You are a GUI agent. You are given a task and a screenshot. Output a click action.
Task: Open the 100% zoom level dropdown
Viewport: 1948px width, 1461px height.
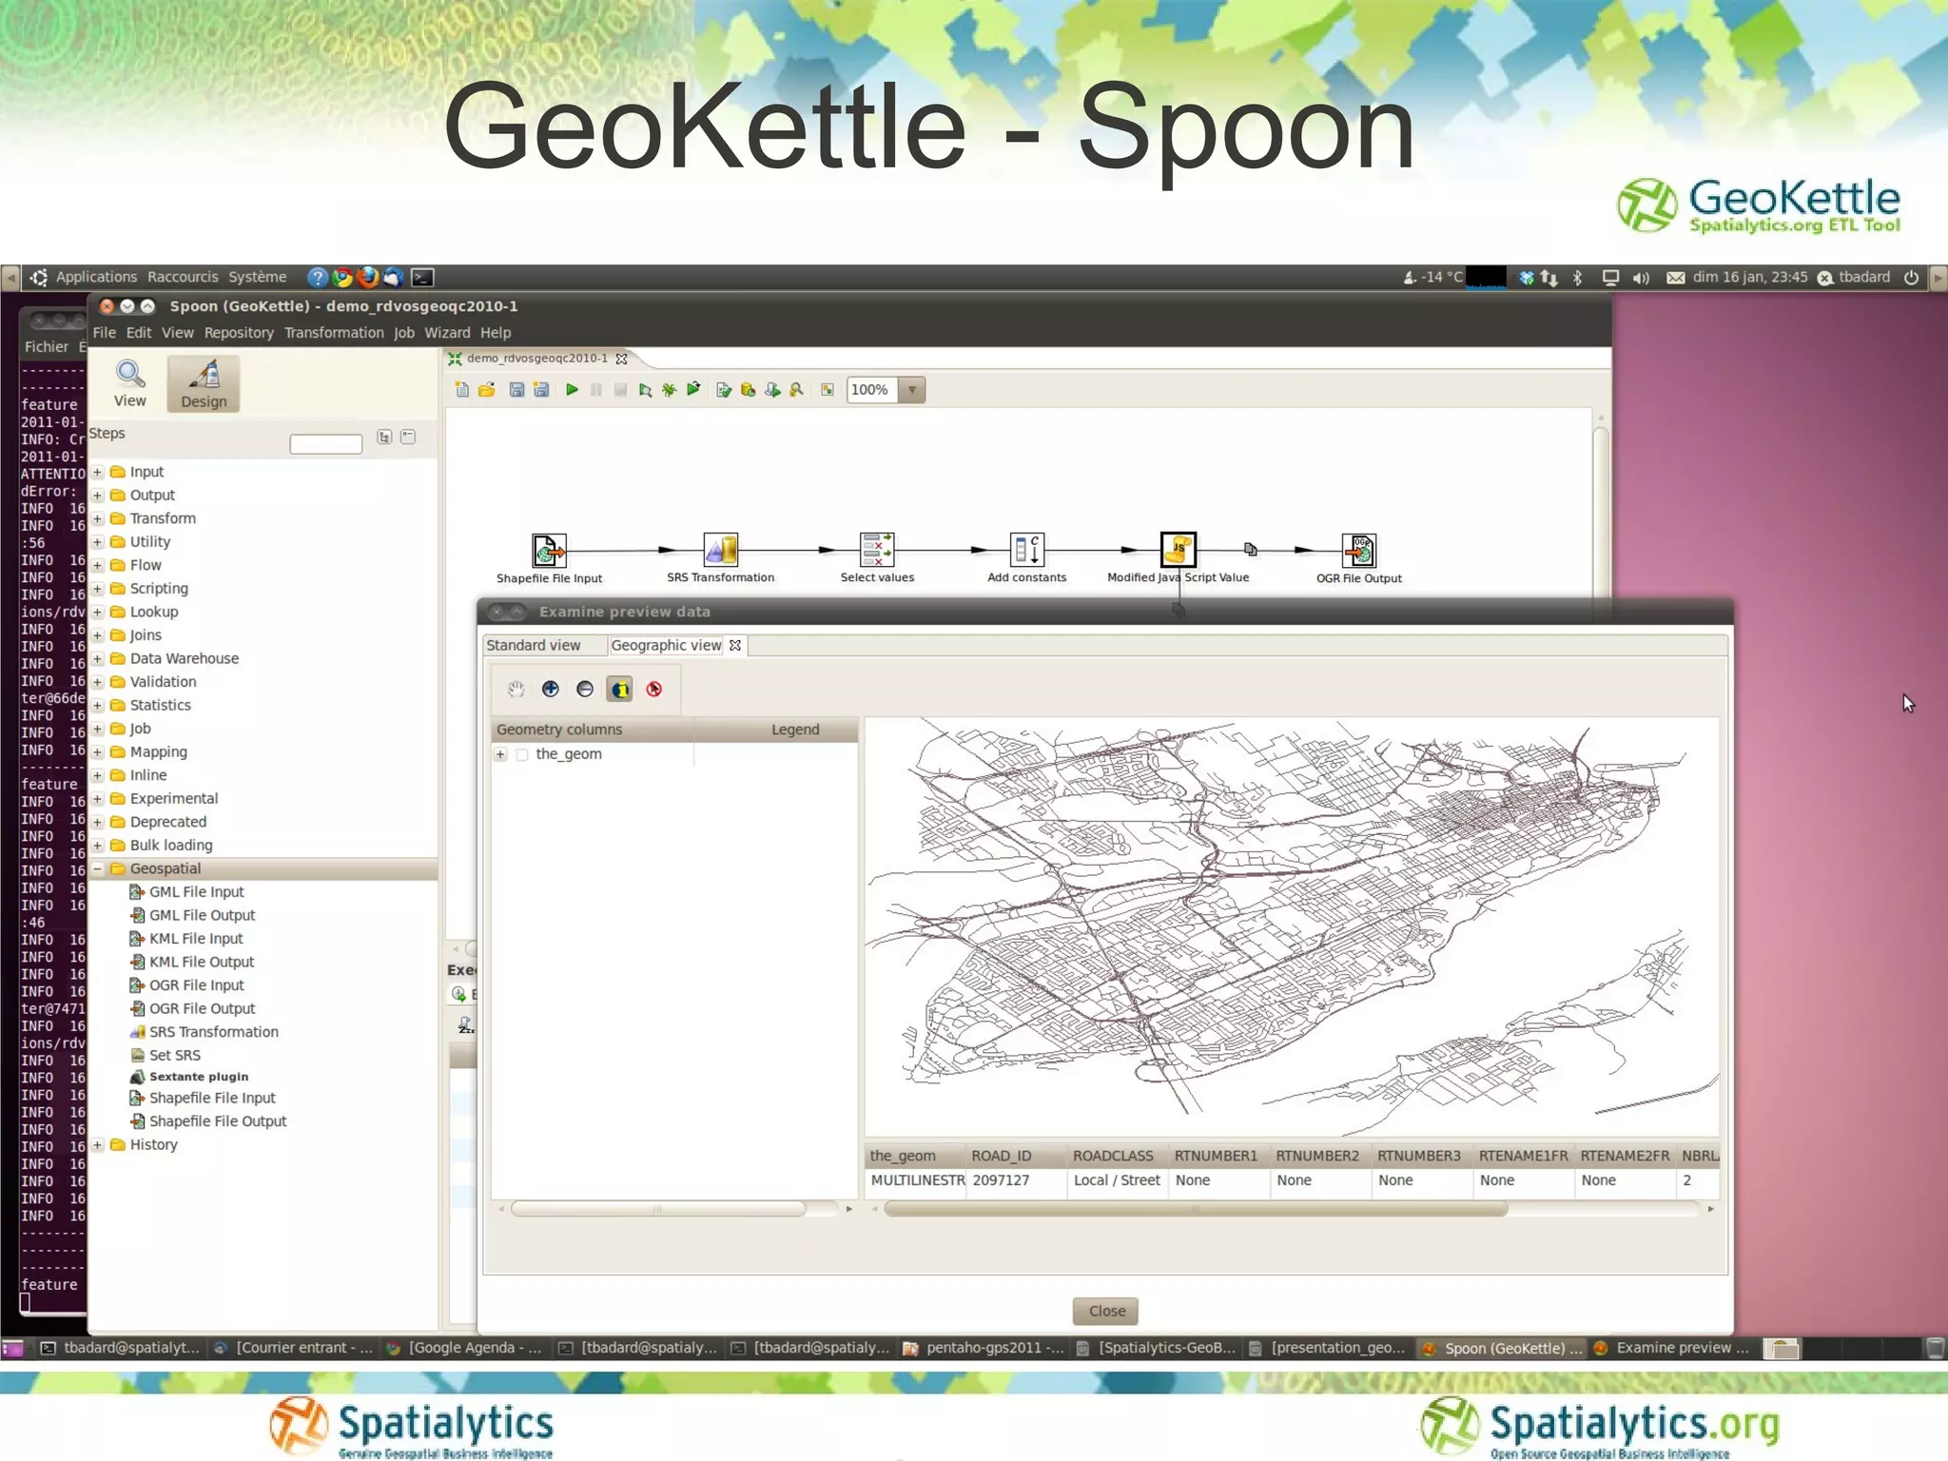(912, 390)
